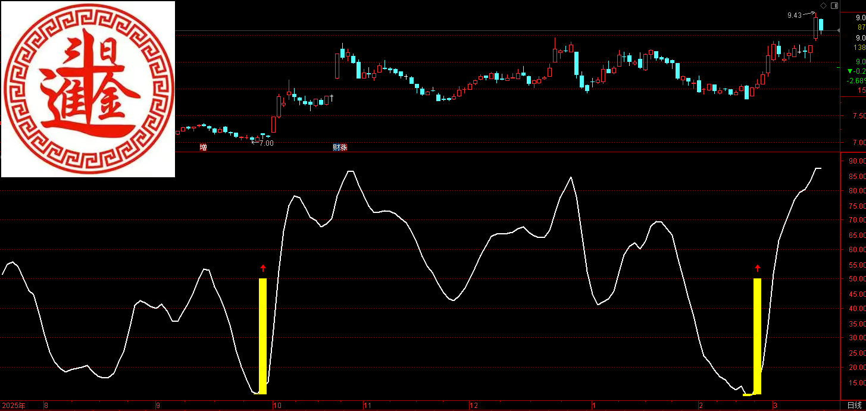Click the 85.00 indicator axis value
866x411 pixels.
pos(857,176)
